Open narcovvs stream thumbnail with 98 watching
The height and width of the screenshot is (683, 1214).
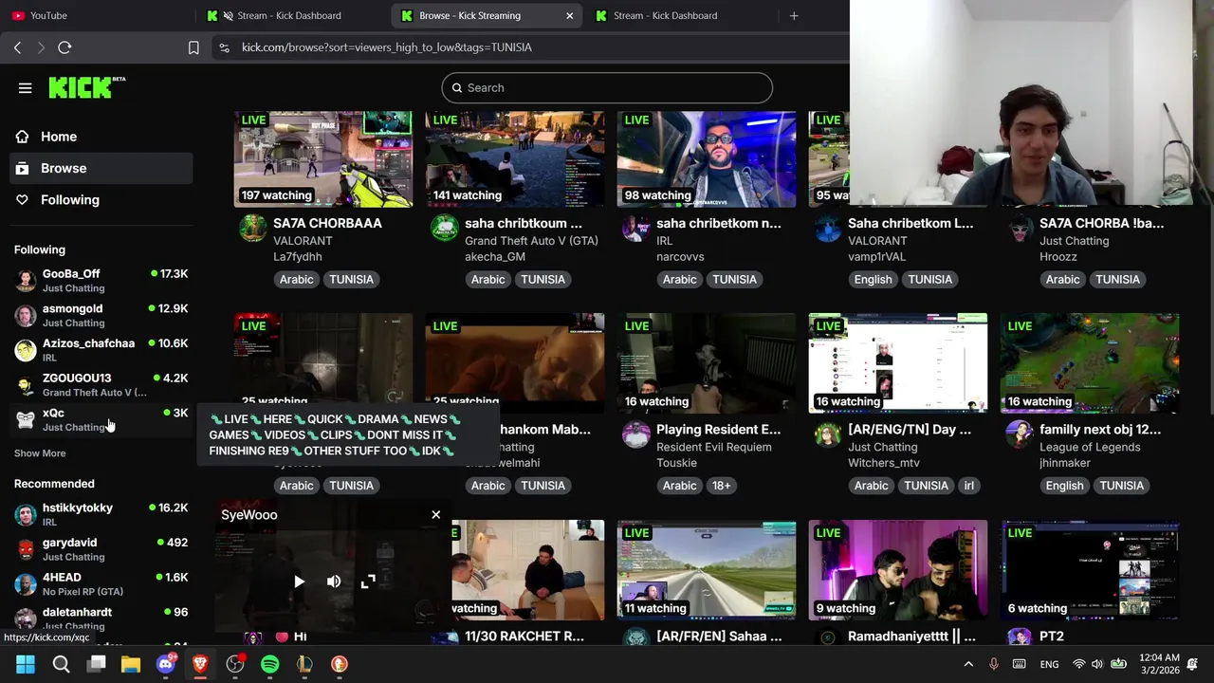707,158
